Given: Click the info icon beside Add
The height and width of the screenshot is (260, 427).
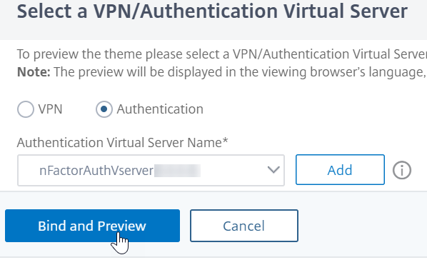Looking at the screenshot, I should [402, 170].
